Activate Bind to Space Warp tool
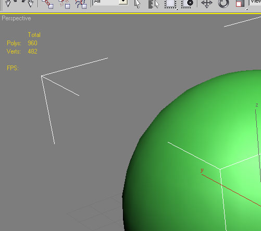The image size is (261, 231). tap(81, 4)
